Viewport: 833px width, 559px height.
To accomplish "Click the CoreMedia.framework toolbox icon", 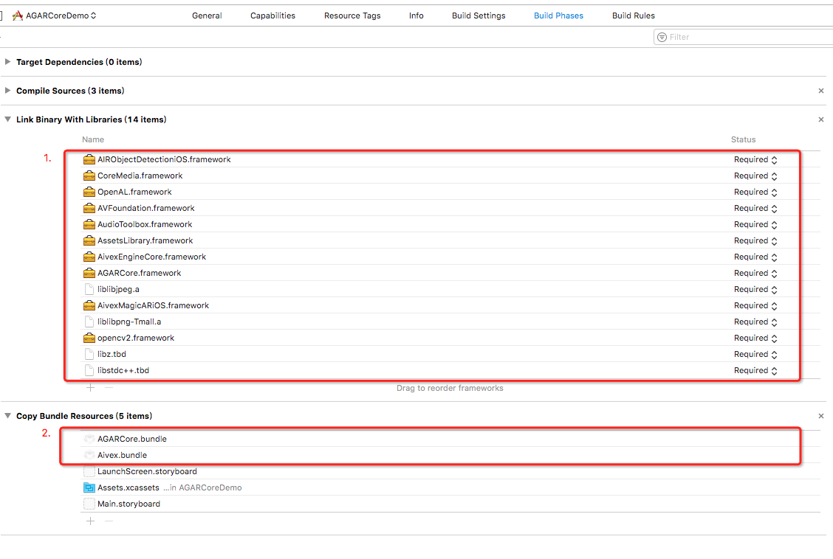I will pyautogui.click(x=89, y=176).
